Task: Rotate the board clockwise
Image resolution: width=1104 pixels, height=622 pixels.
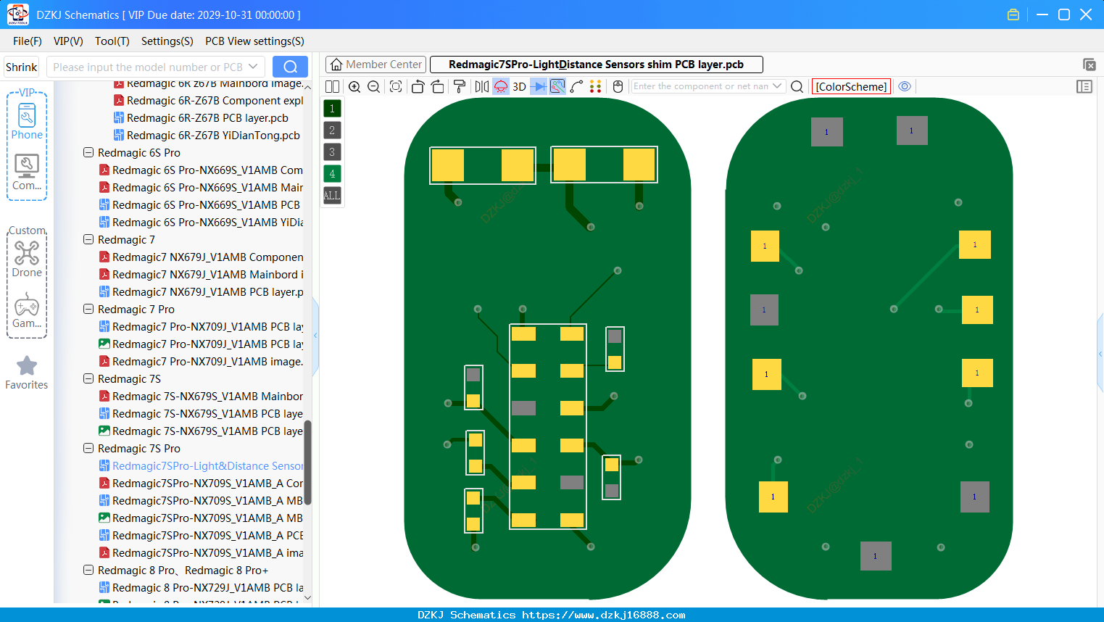Action: pyautogui.click(x=438, y=86)
